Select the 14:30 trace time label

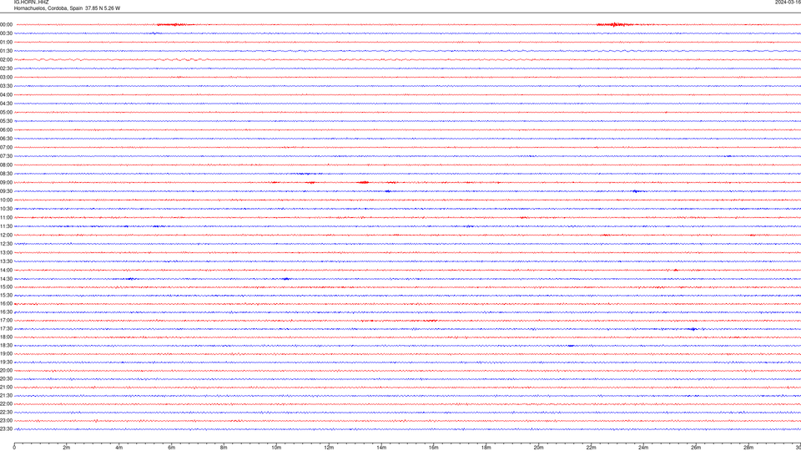coord(6,279)
